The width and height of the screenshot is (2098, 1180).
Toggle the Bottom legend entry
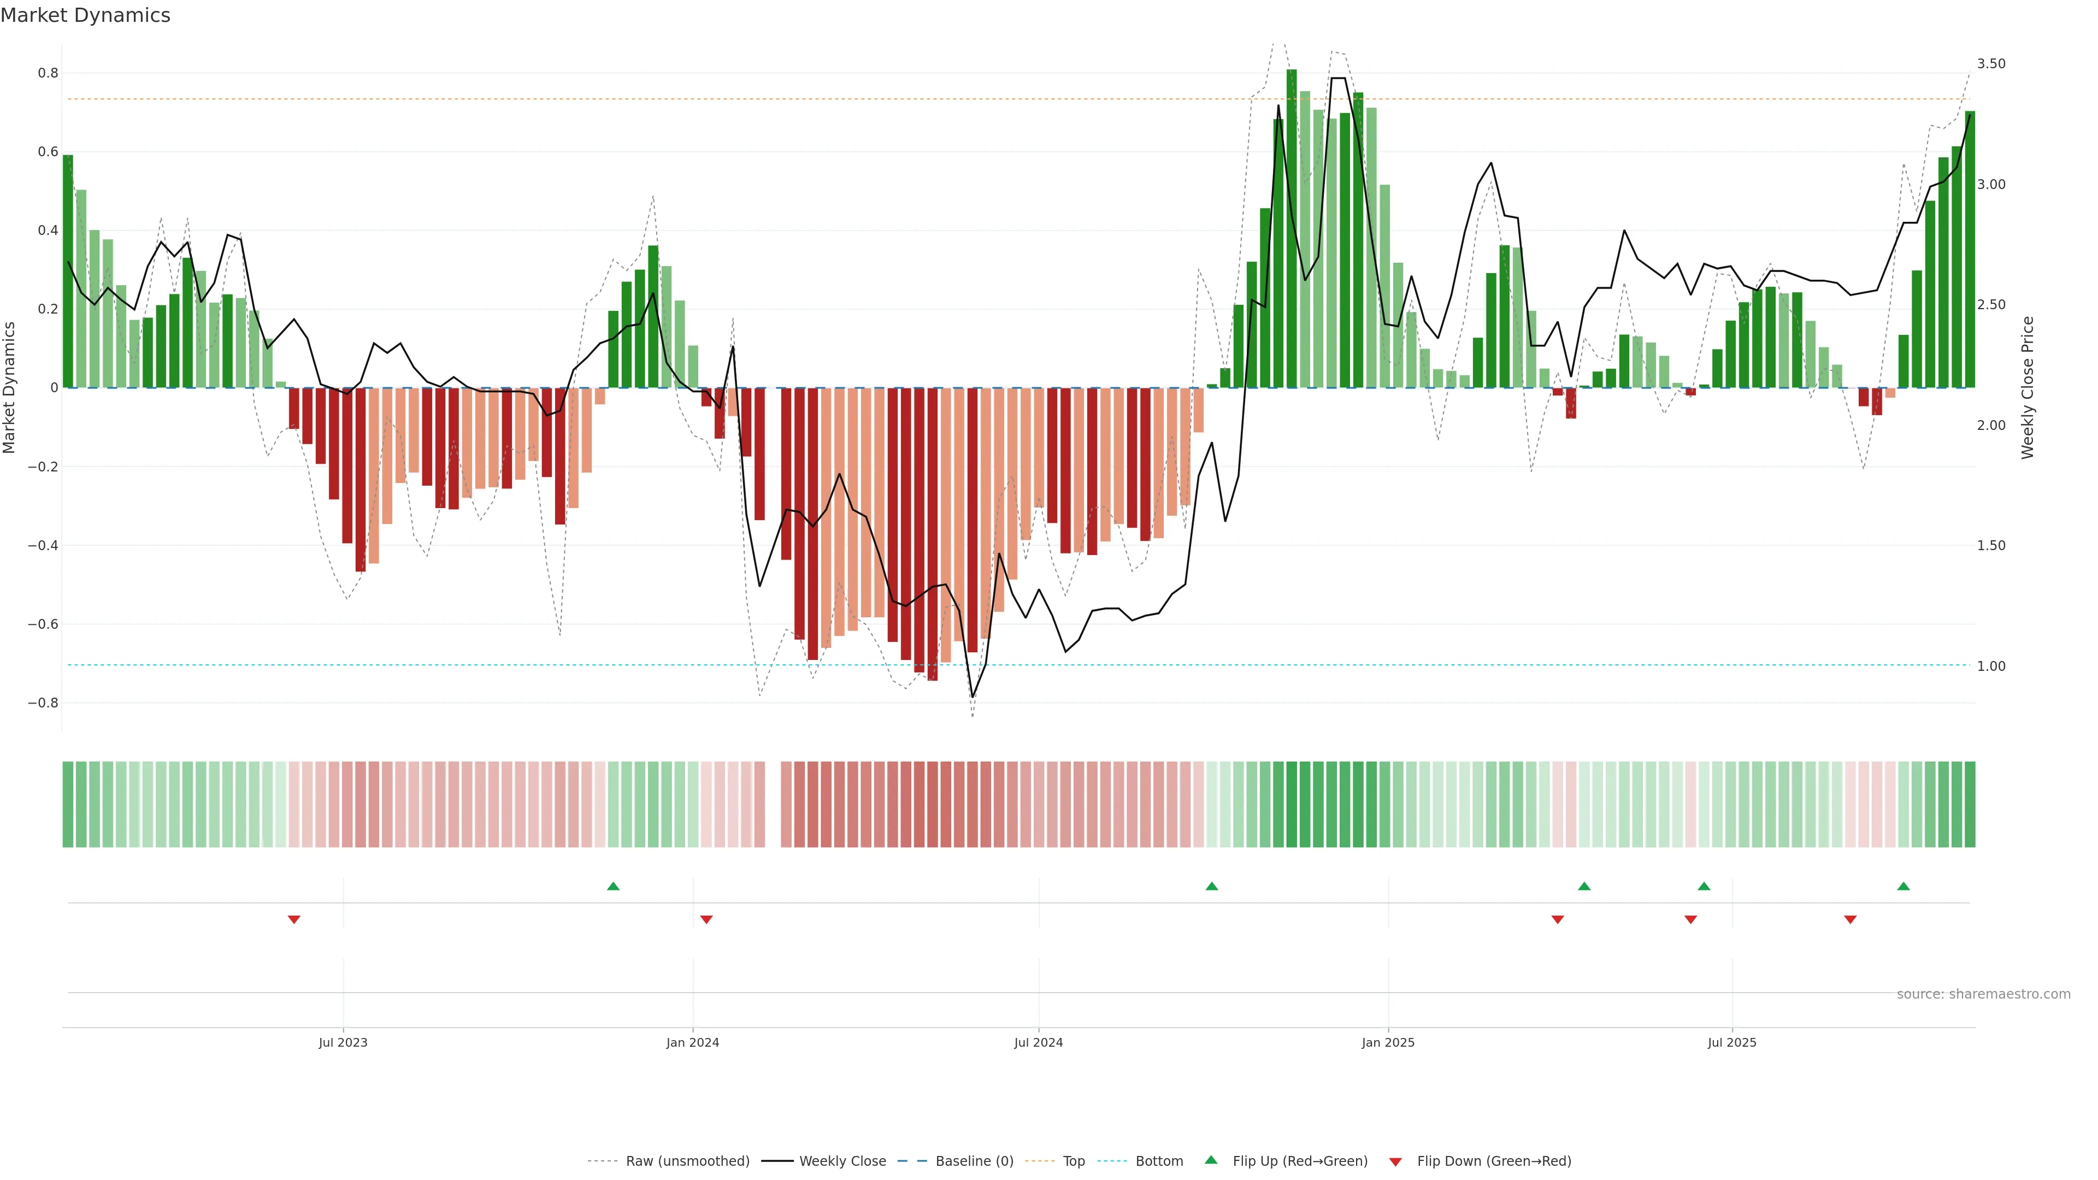[1159, 1160]
